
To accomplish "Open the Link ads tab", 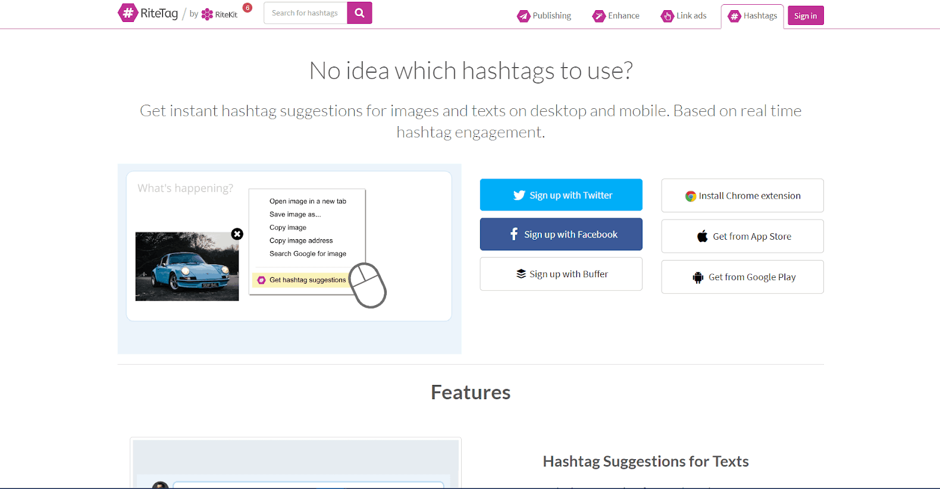I will (684, 16).
